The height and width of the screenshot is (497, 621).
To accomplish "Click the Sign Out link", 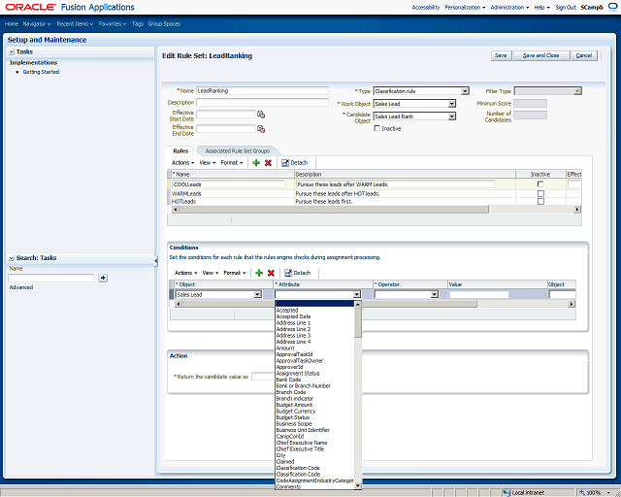I will point(565,7).
